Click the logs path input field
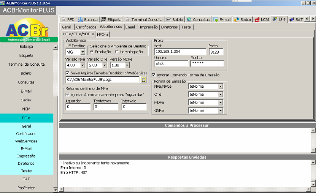 pos(103,79)
